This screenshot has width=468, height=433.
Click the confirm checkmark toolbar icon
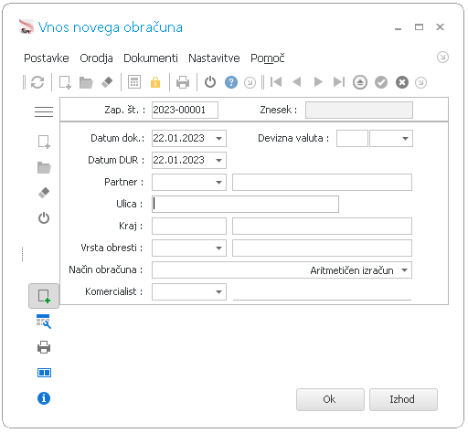coord(381,82)
